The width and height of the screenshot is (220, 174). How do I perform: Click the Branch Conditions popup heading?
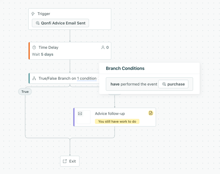[125, 68]
